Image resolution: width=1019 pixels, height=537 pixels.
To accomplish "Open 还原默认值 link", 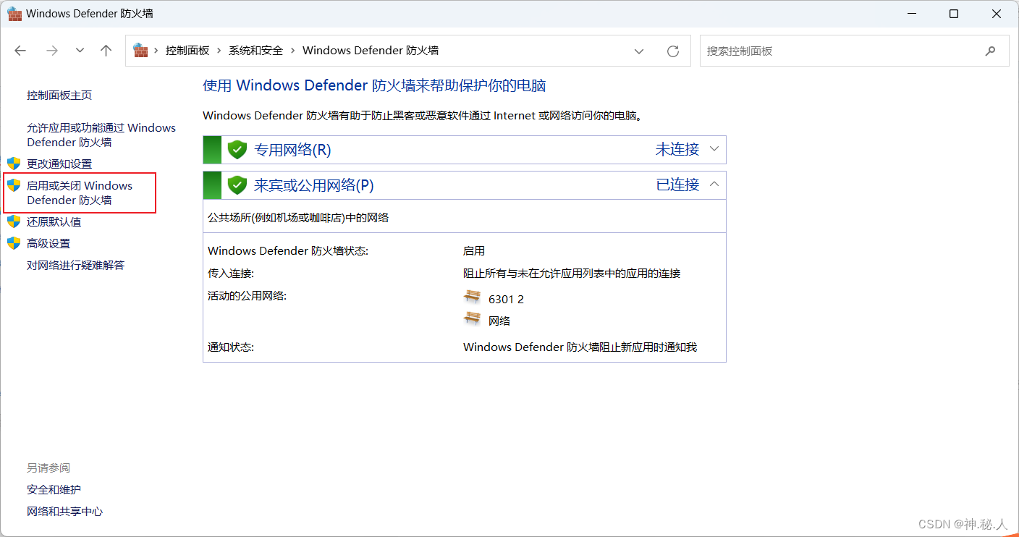I will click(x=54, y=222).
